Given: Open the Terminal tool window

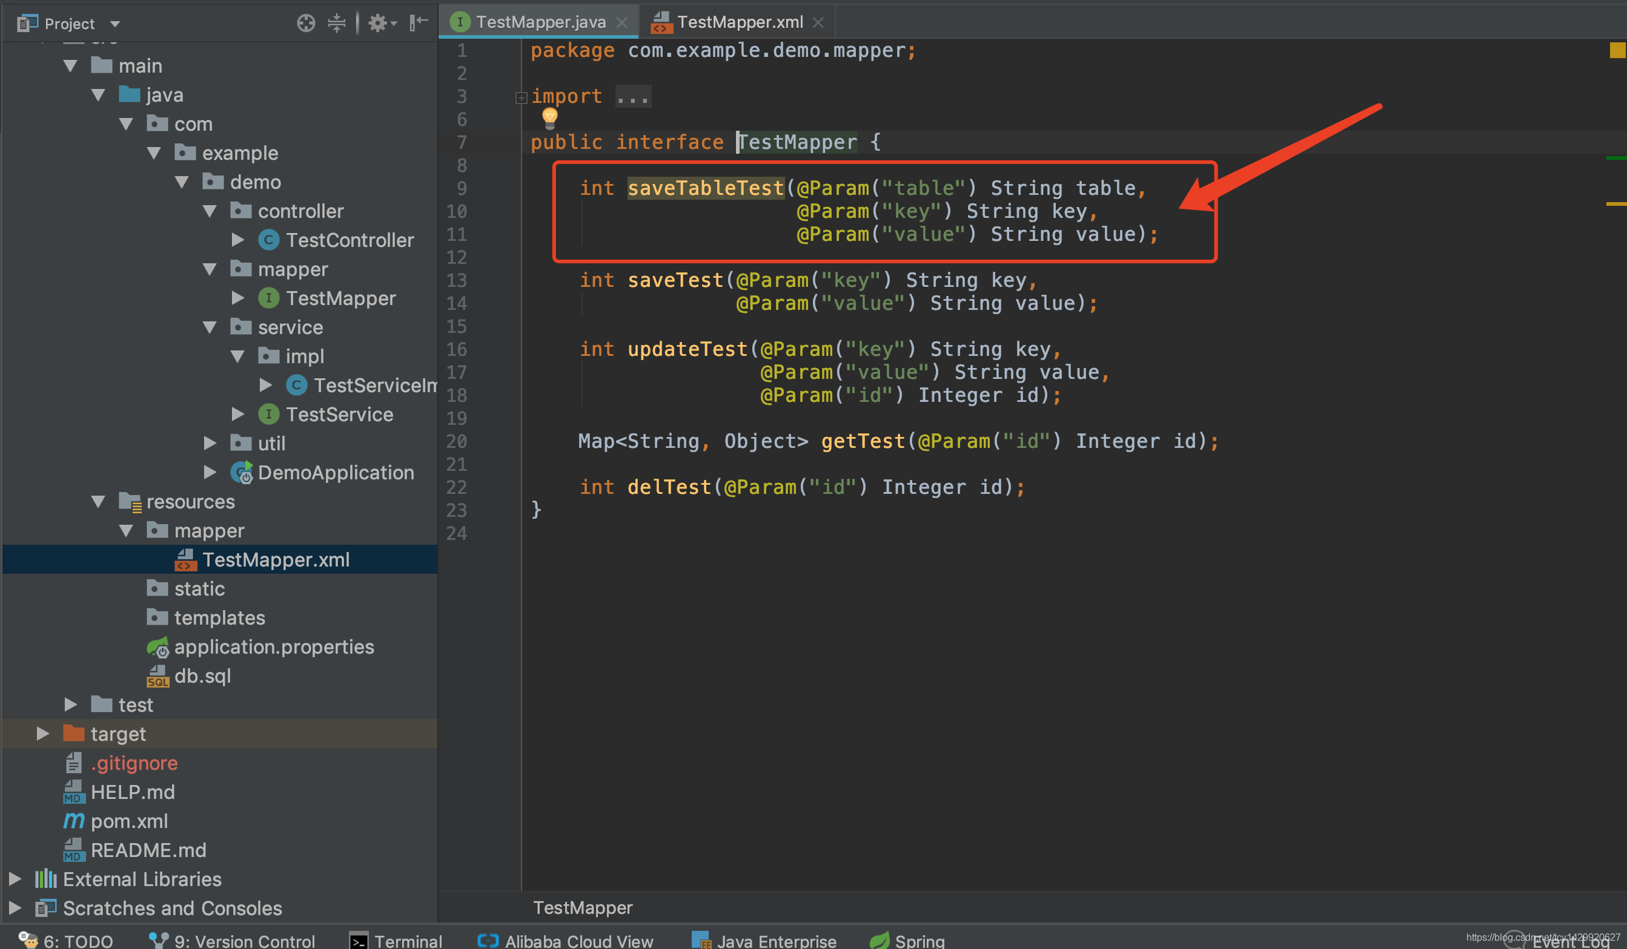Looking at the screenshot, I should [396, 941].
